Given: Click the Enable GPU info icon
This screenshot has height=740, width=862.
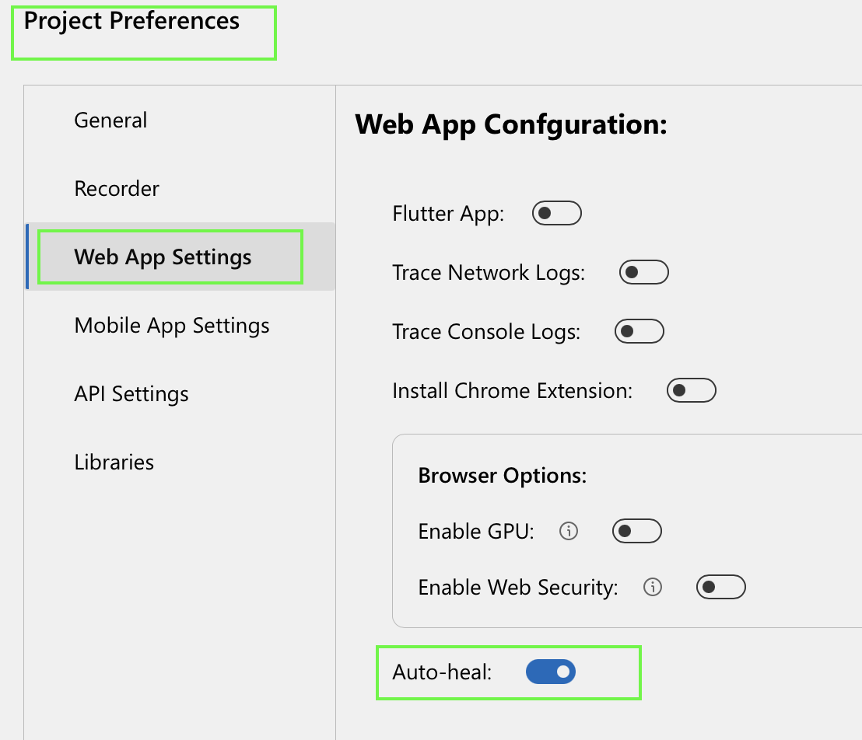Looking at the screenshot, I should (569, 532).
